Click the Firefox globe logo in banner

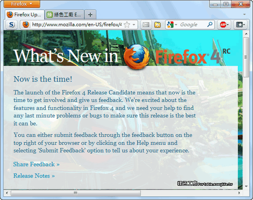[x=136, y=57]
